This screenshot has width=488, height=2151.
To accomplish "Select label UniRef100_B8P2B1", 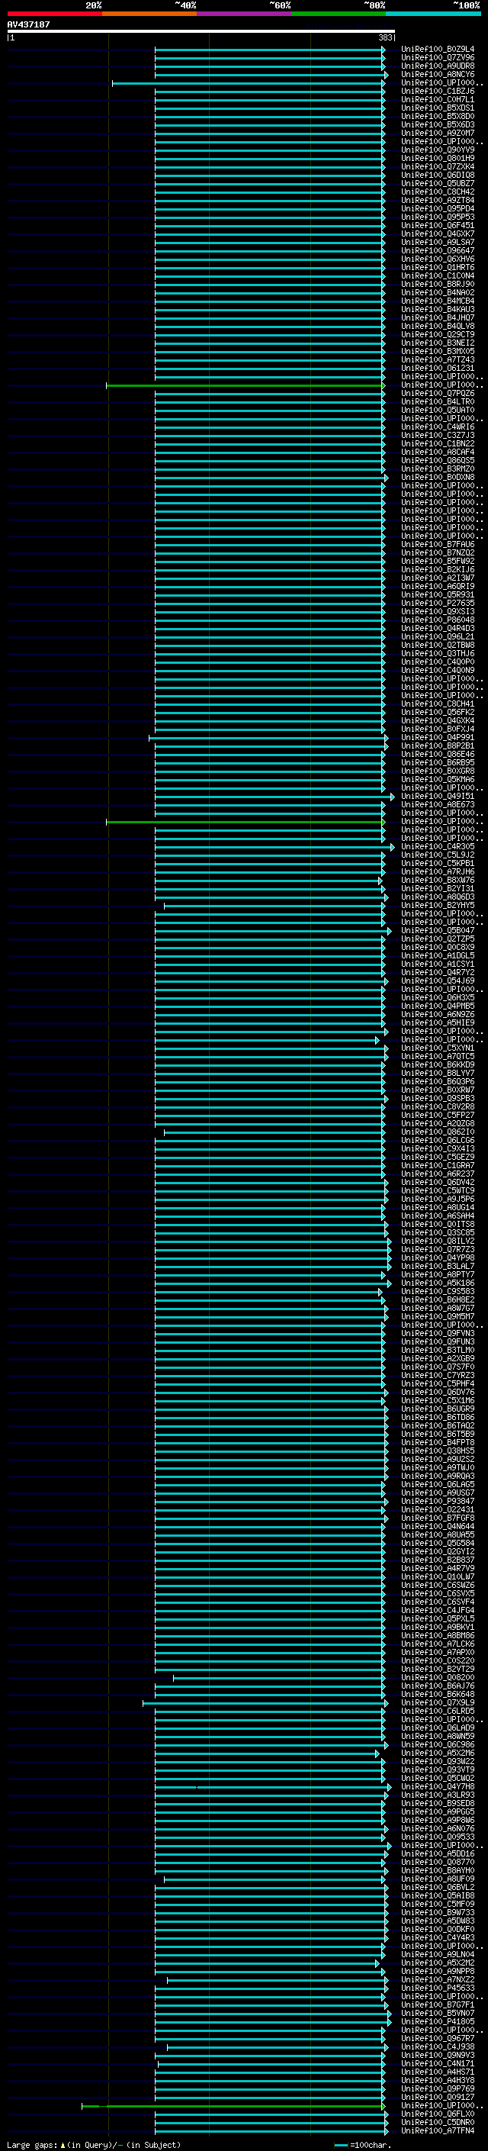I will point(437,745).
